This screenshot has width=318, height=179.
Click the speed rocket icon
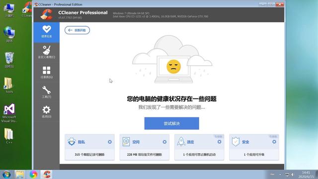coord(181,142)
